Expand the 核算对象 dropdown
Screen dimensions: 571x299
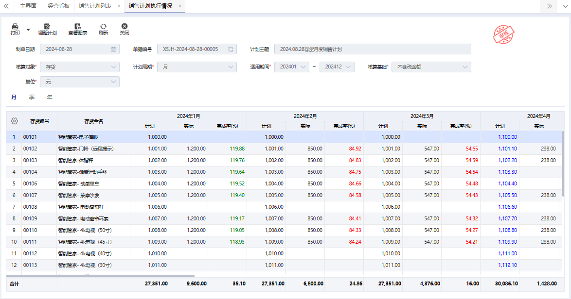(x=80, y=67)
